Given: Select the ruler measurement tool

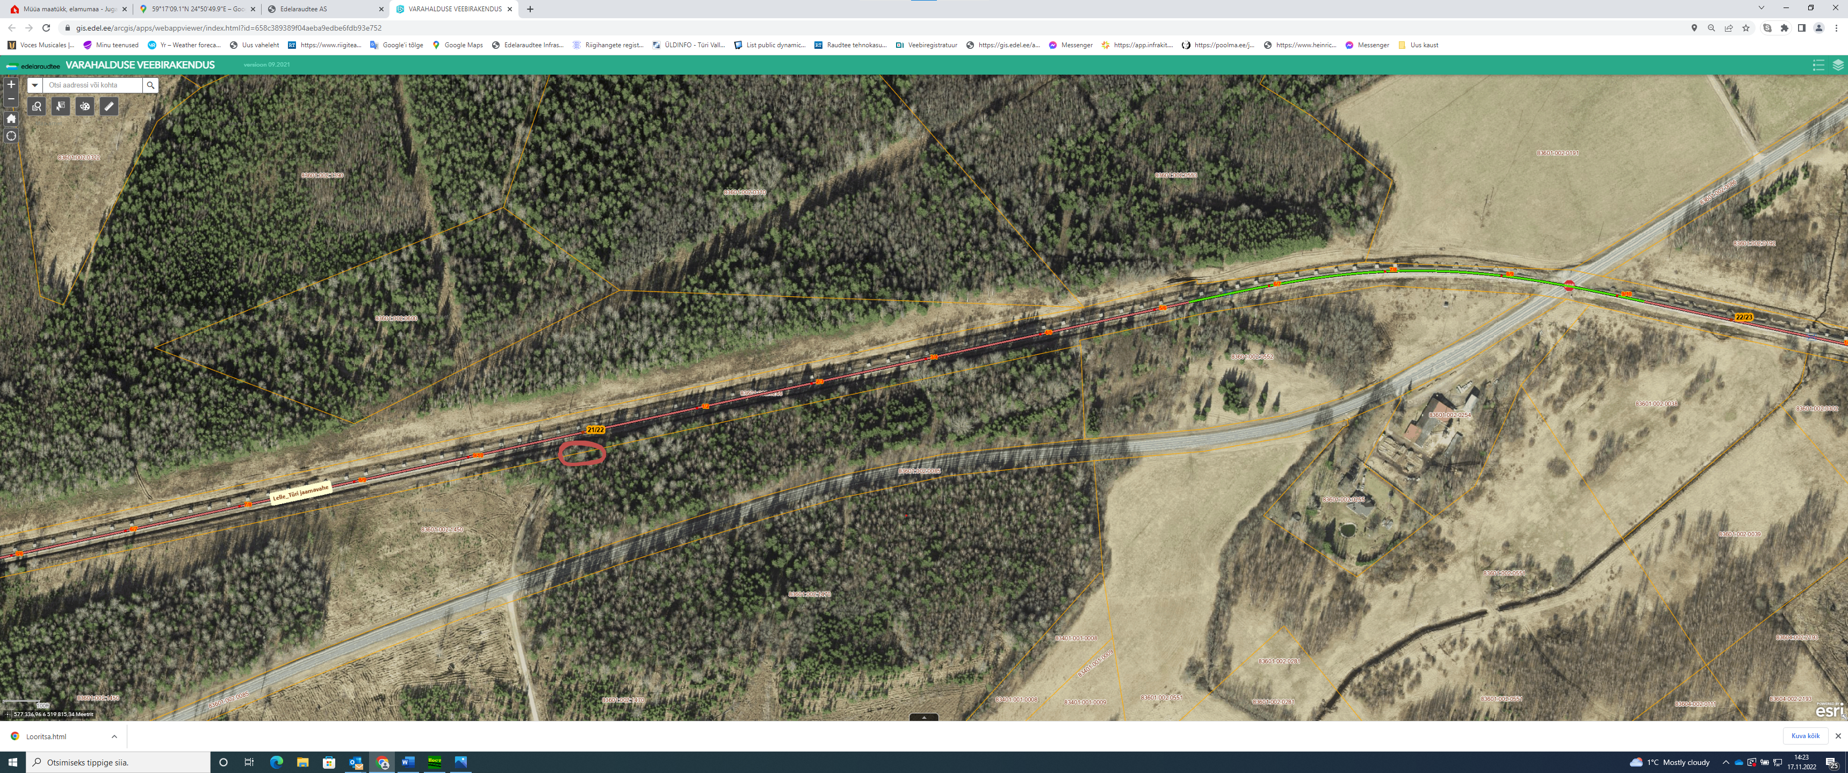Looking at the screenshot, I should [x=109, y=107].
